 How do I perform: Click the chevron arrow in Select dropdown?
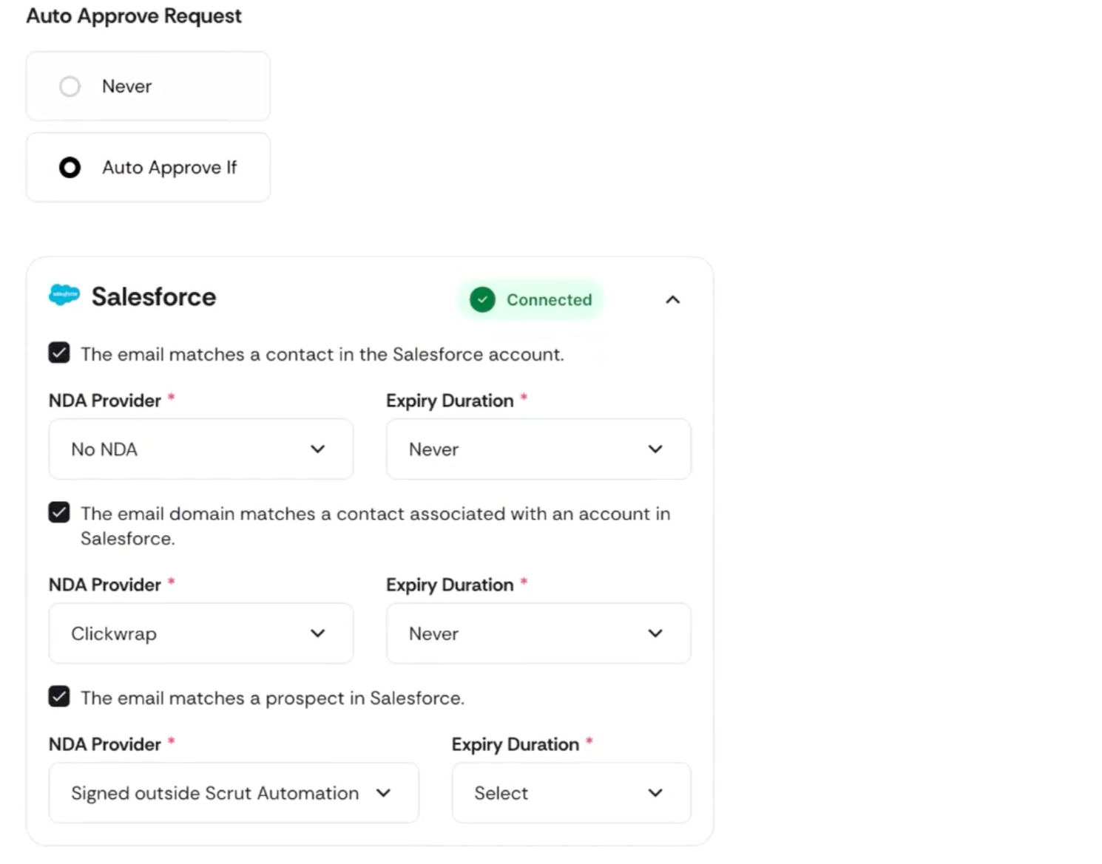click(x=655, y=793)
